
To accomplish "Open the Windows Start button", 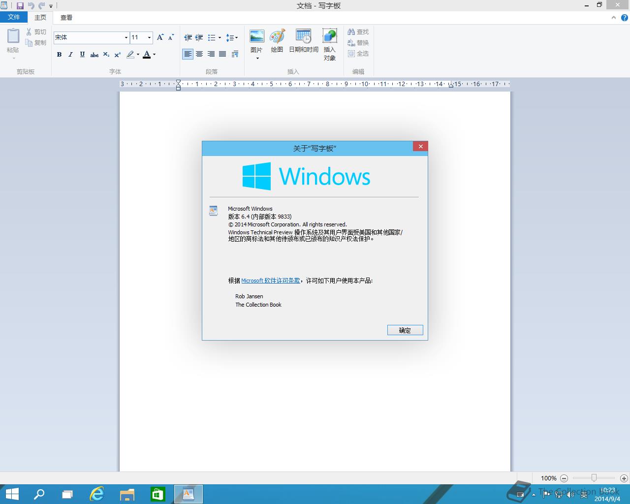I will pyautogui.click(x=12, y=494).
